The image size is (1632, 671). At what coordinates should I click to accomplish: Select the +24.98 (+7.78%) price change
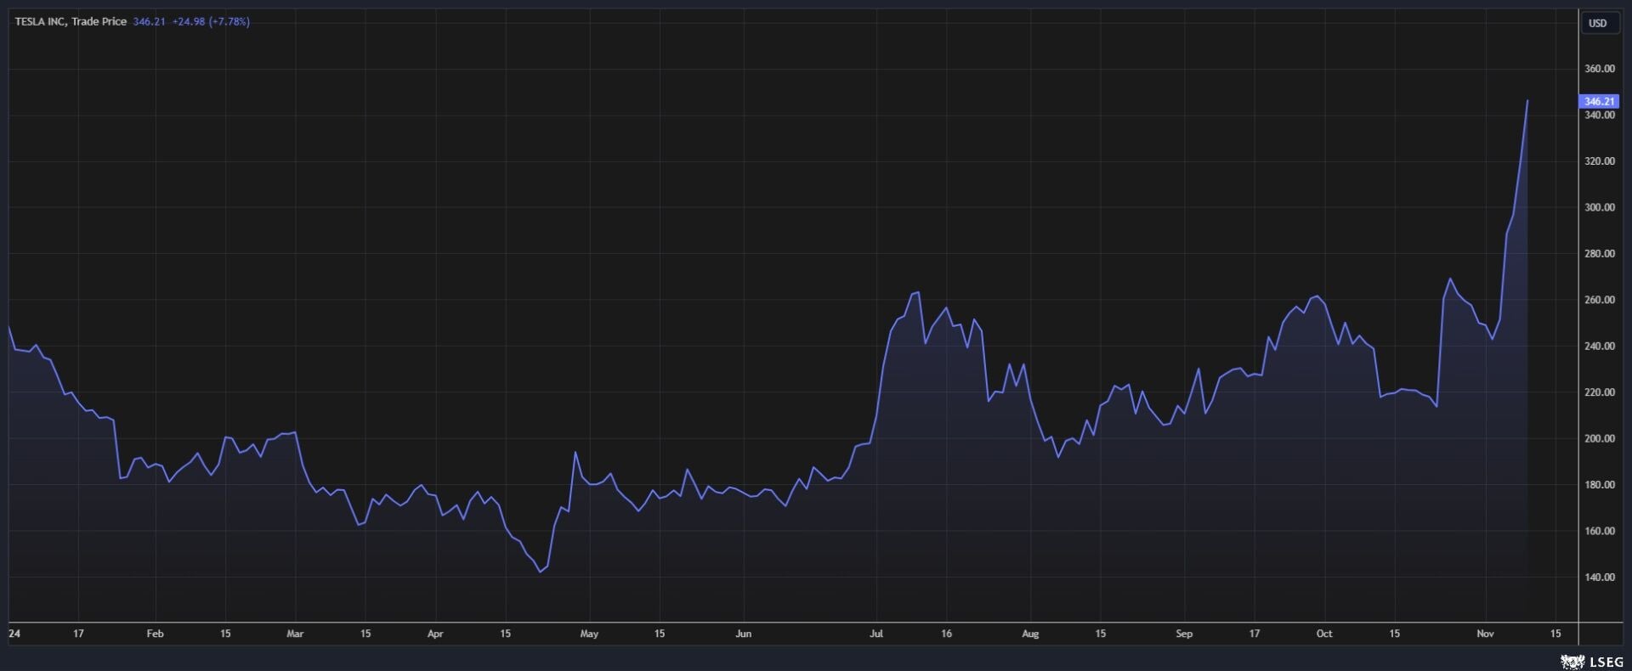[211, 22]
